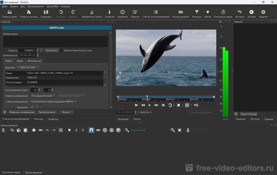Switch to the Метаданные tab

pos(34,61)
